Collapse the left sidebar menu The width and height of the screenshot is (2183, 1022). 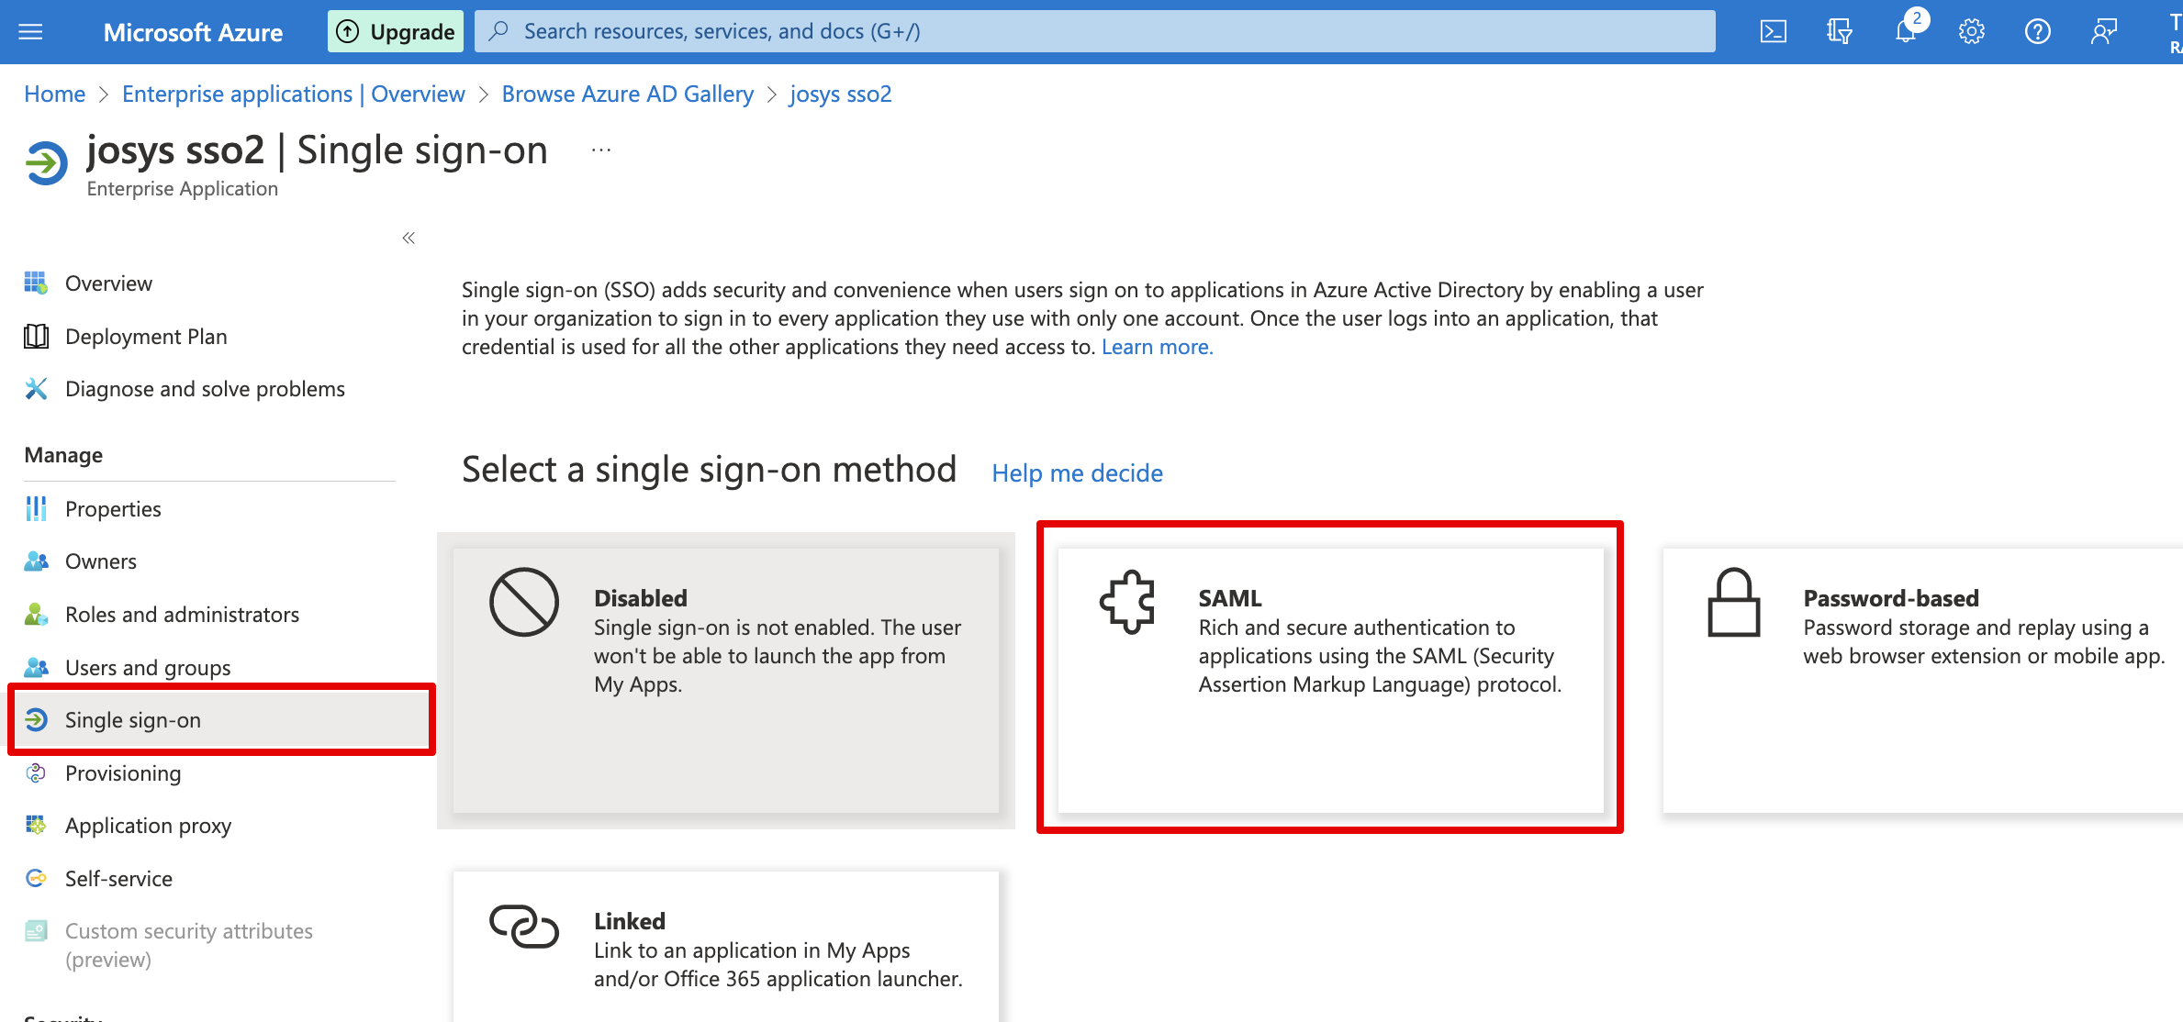(409, 239)
